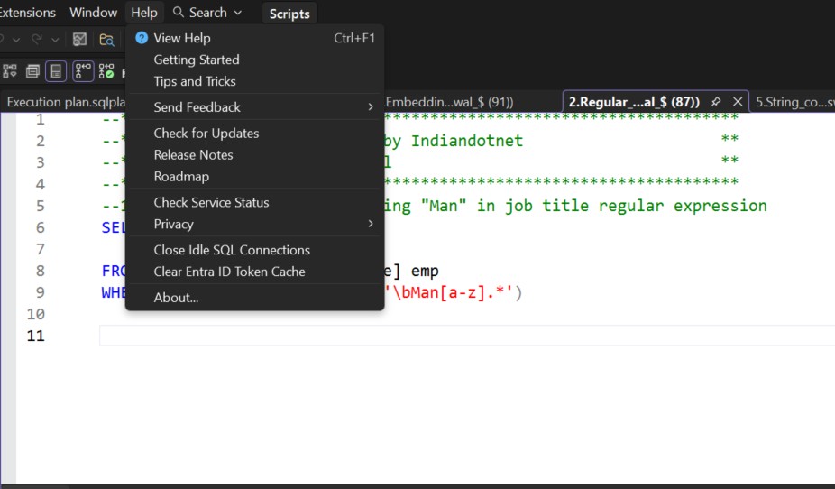
Task: Select Clear Entra ID Token Cache
Action: (x=255, y=272)
